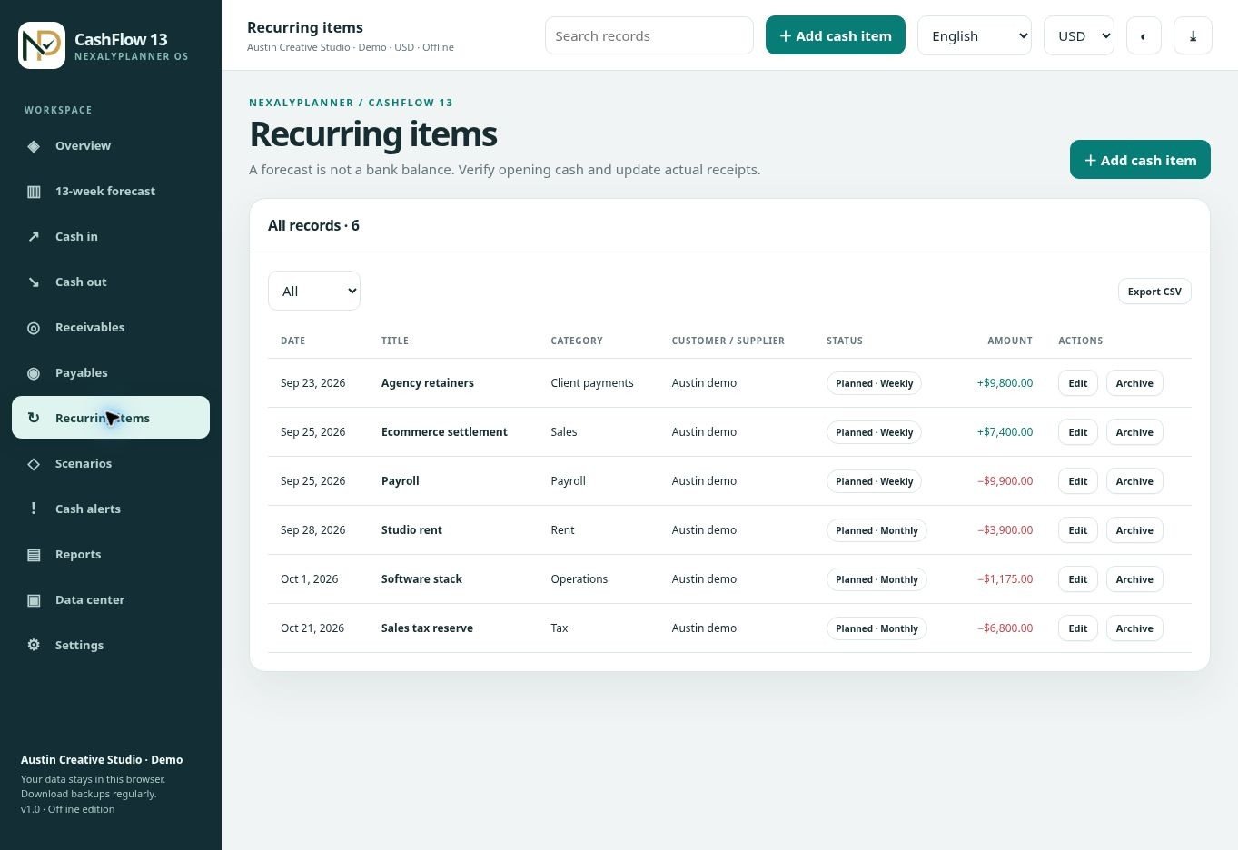Open the USD currency dropdown
The image size is (1238, 850).
point(1079,35)
